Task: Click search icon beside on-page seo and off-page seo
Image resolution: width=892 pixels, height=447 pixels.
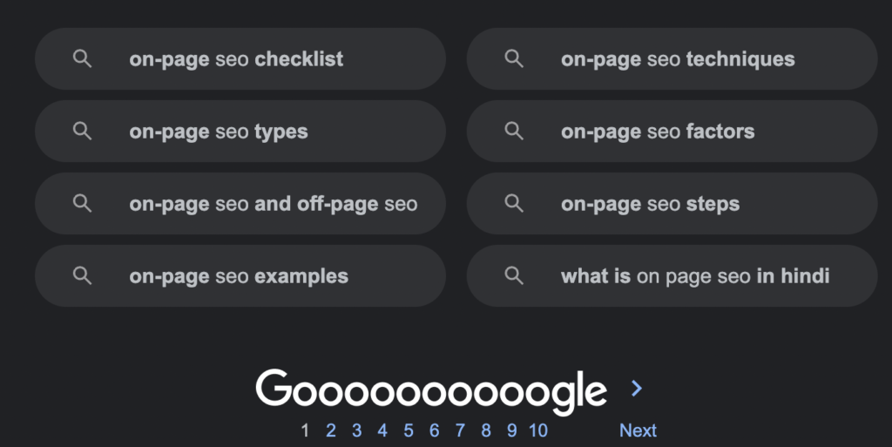Action: click(x=83, y=203)
